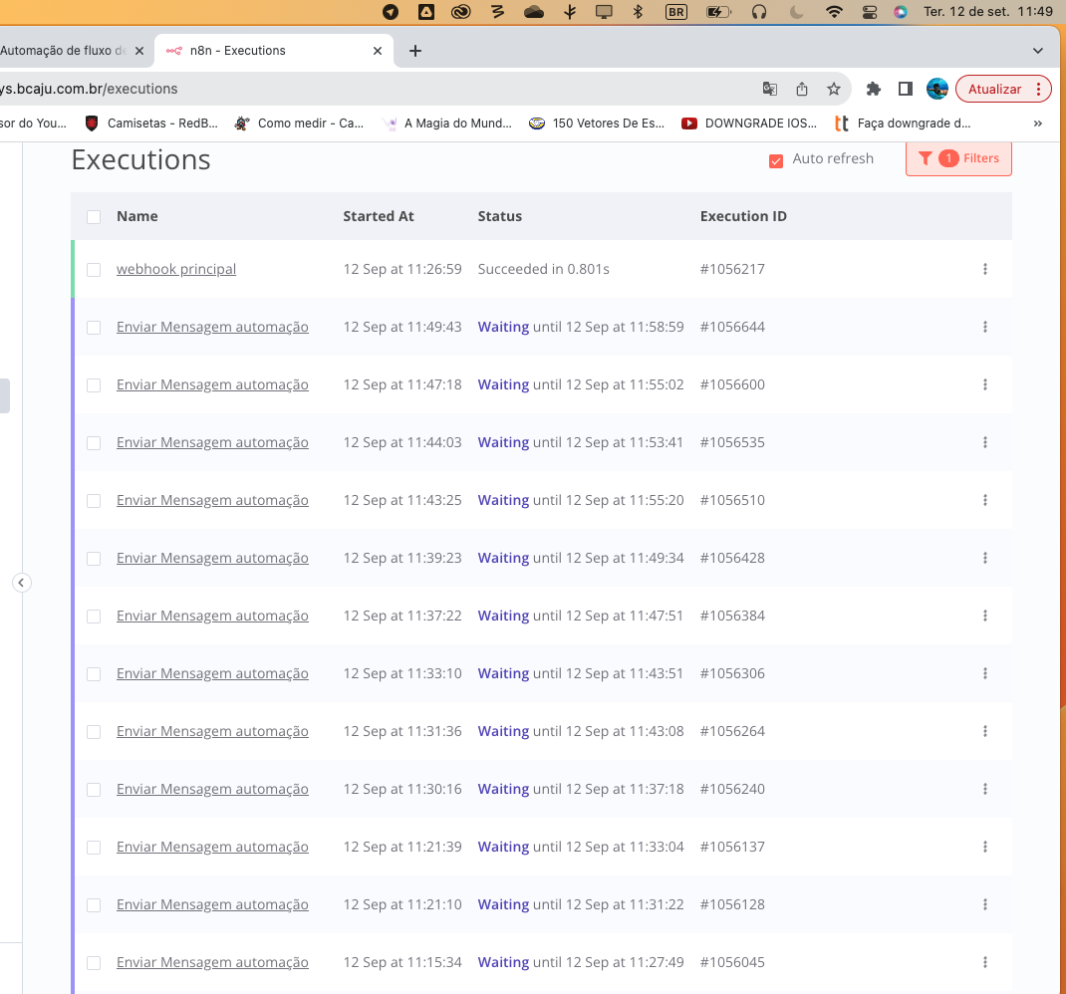Click the address bar URL field

click(x=399, y=89)
